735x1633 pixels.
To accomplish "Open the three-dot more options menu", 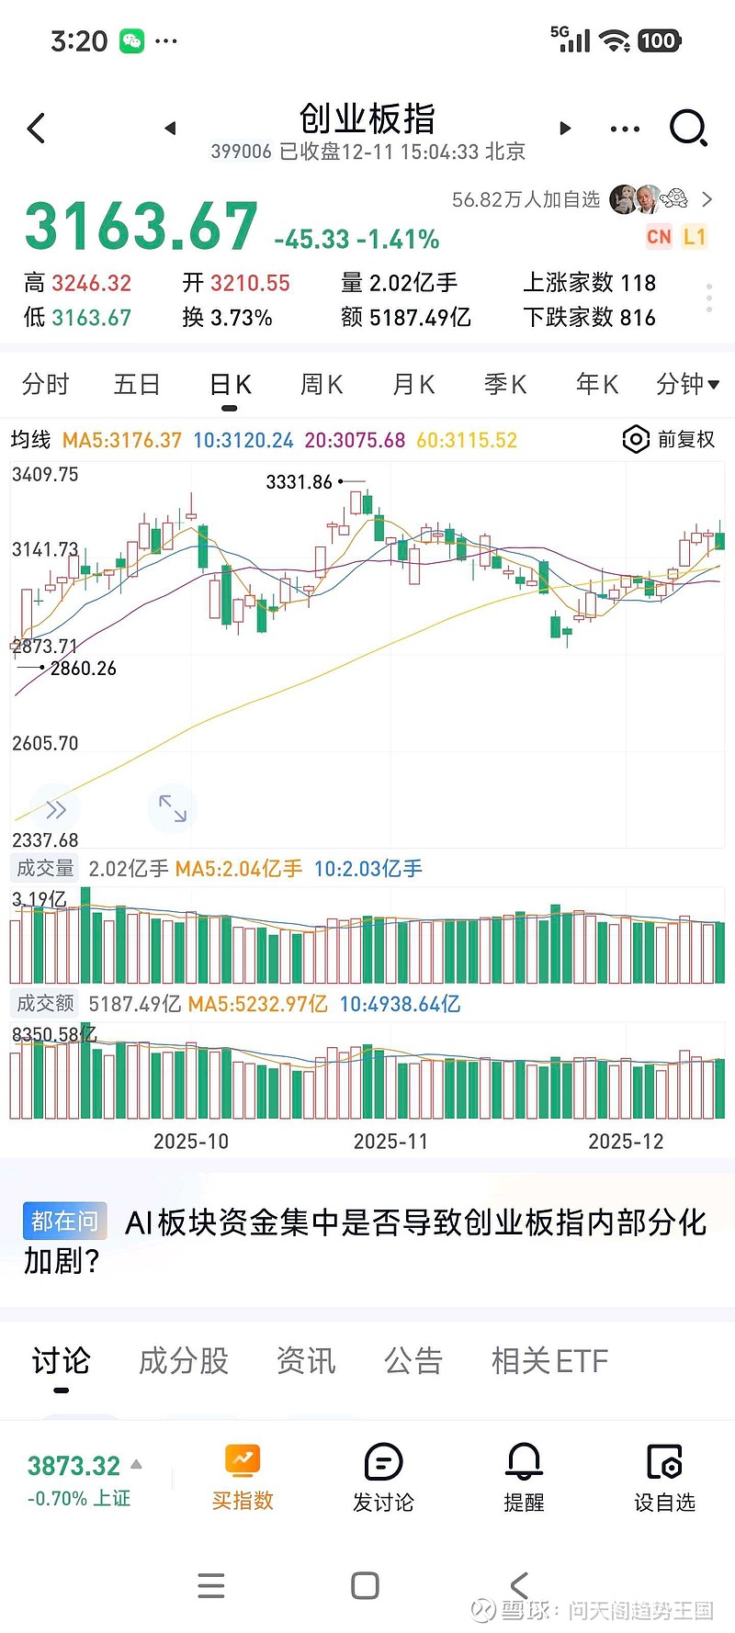I will coord(625,129).
